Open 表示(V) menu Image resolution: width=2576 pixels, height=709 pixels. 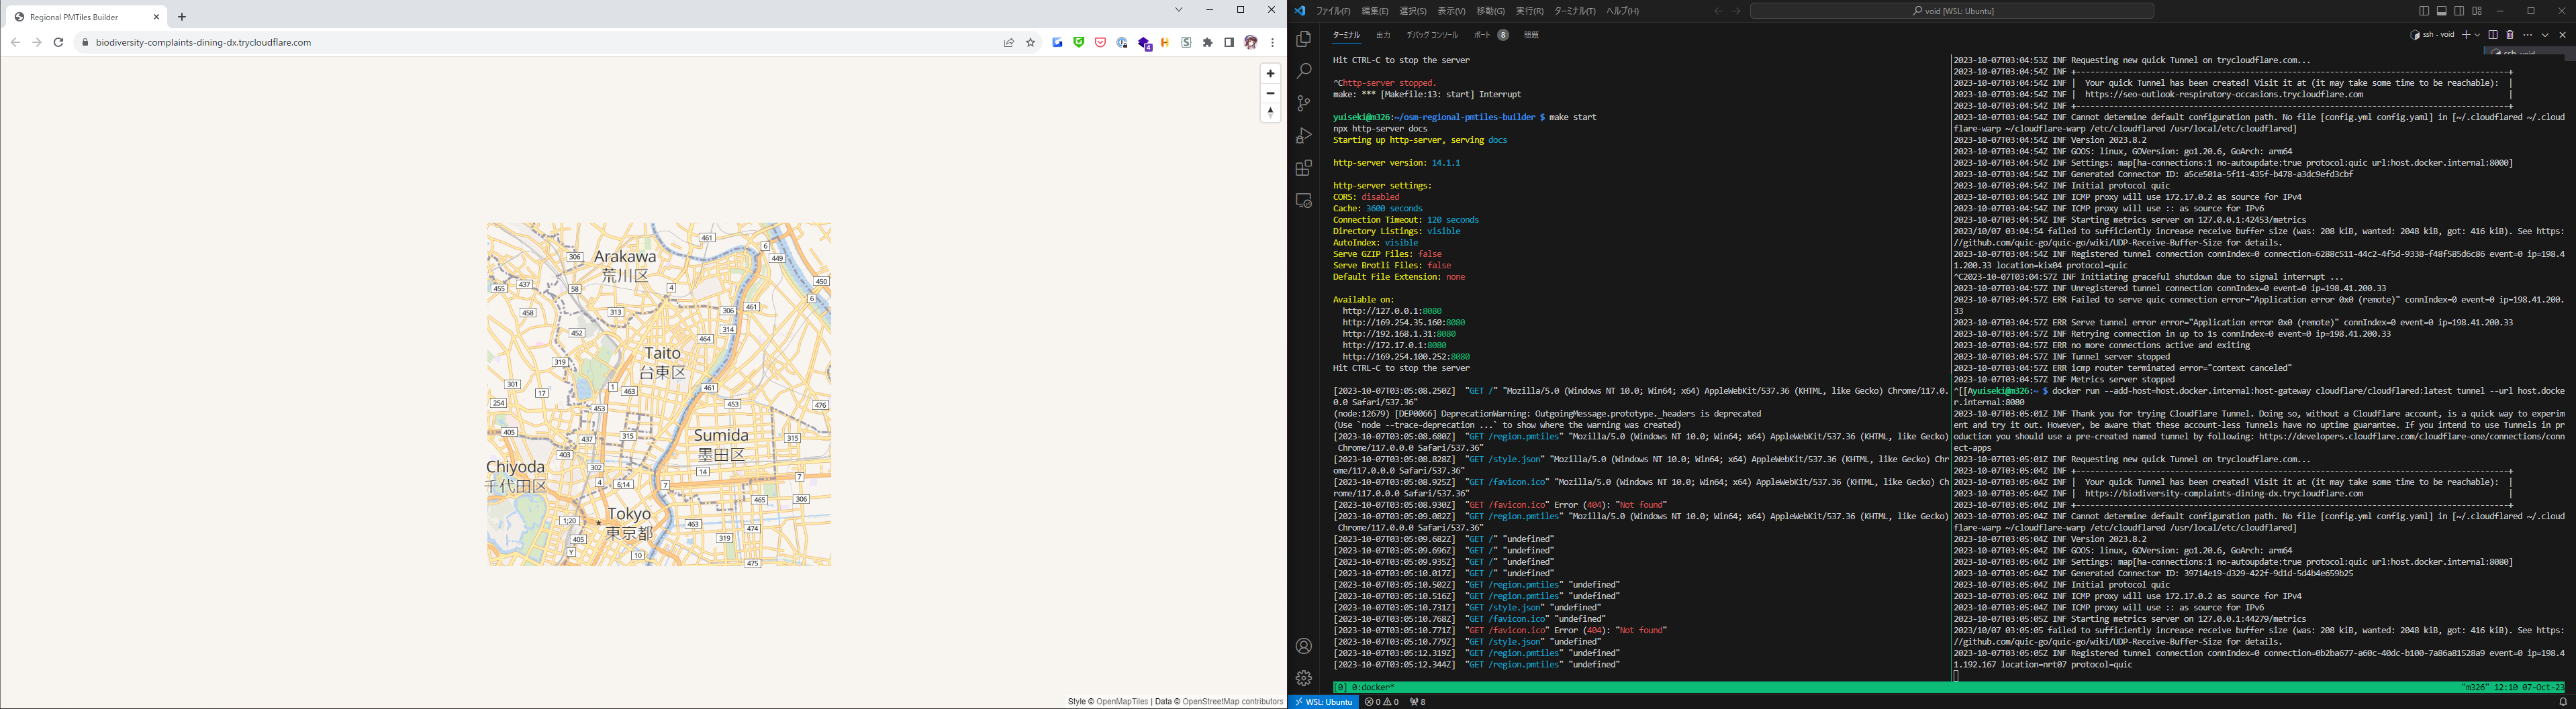(1451, 11)
